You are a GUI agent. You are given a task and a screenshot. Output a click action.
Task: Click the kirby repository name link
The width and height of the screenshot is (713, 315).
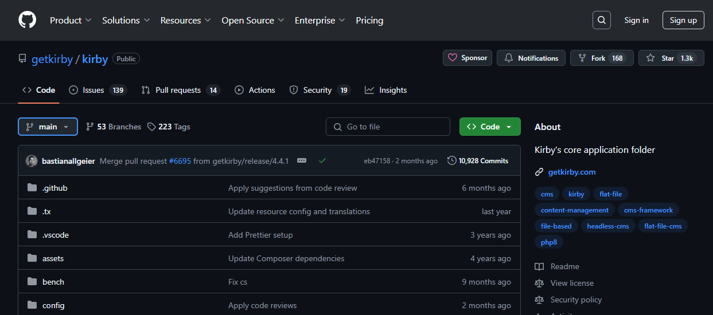point(95,59)
